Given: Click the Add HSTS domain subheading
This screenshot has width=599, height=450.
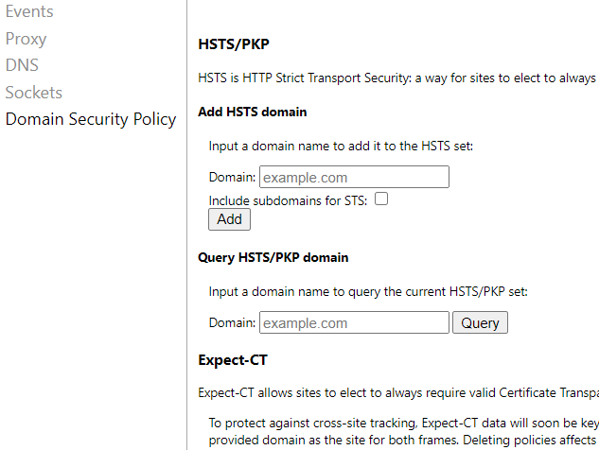Looking at the screenshot, I should pos(252,112).
